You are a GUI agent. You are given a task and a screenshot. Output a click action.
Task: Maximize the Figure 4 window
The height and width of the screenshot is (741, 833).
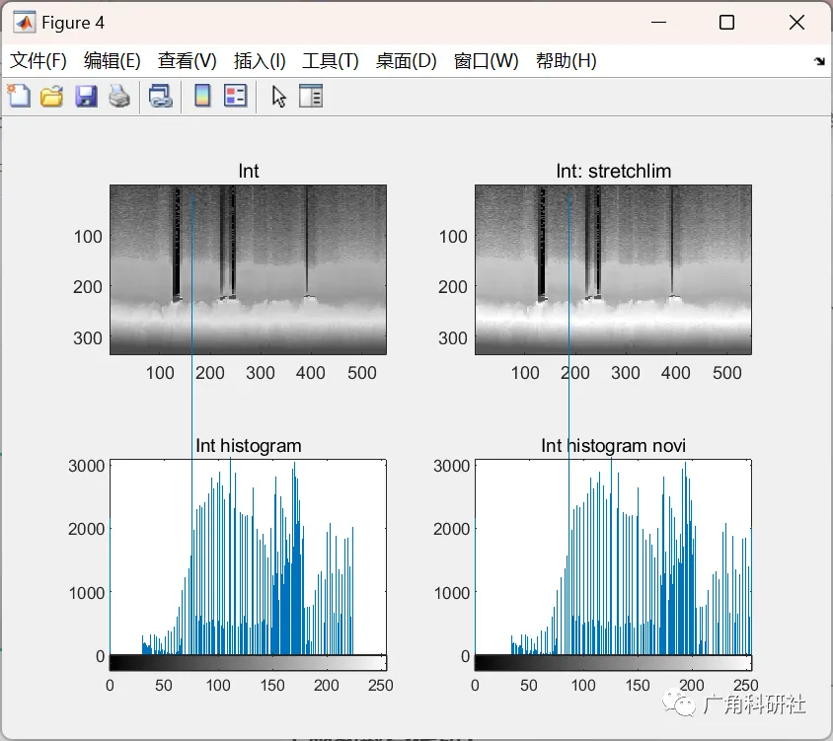point(726,23)
